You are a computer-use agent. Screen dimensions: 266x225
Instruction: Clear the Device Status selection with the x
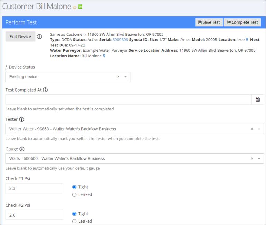point(118,77)
